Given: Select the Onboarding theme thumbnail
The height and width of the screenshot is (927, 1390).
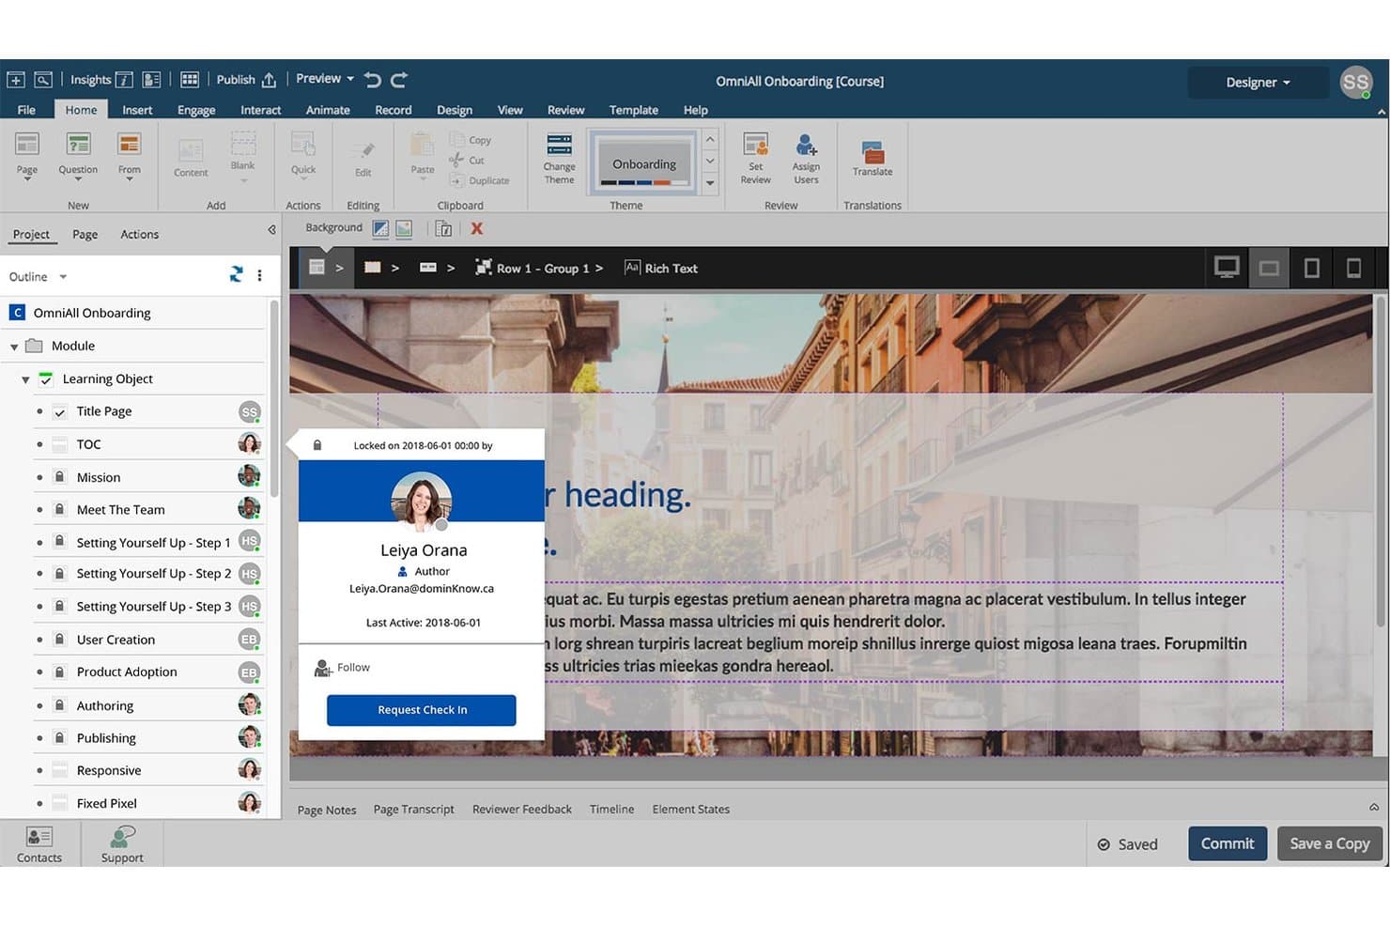Looking at the screenshot, I should [x=644, y=163].
